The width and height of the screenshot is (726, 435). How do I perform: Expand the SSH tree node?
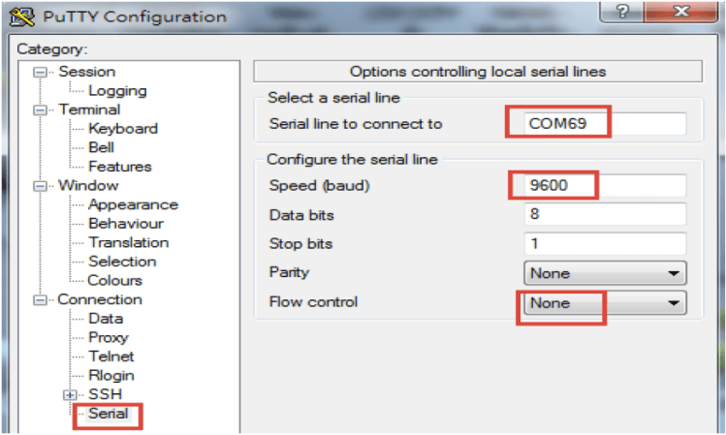(x=70, y=395)
